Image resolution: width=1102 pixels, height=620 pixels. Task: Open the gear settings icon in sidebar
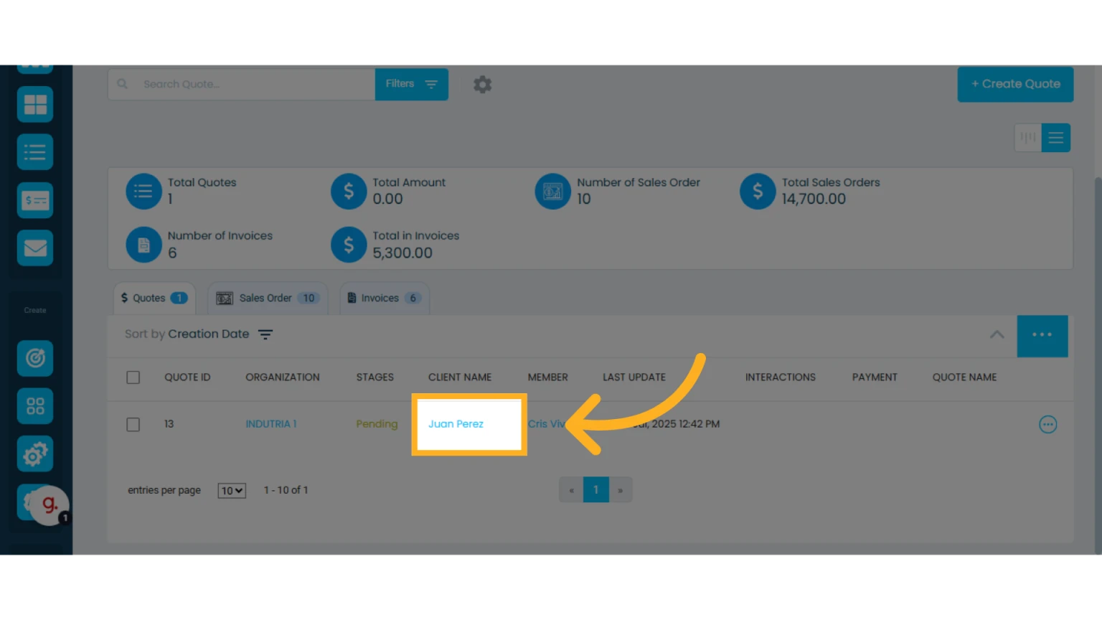pos(35,454)
